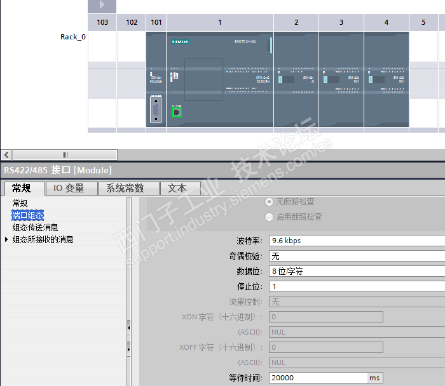Click the play arrow button above slot 103

tap(102, 5)
